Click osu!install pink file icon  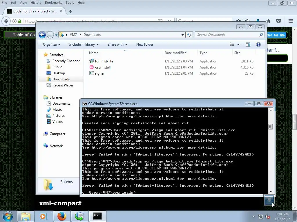[x=92, y=67]
